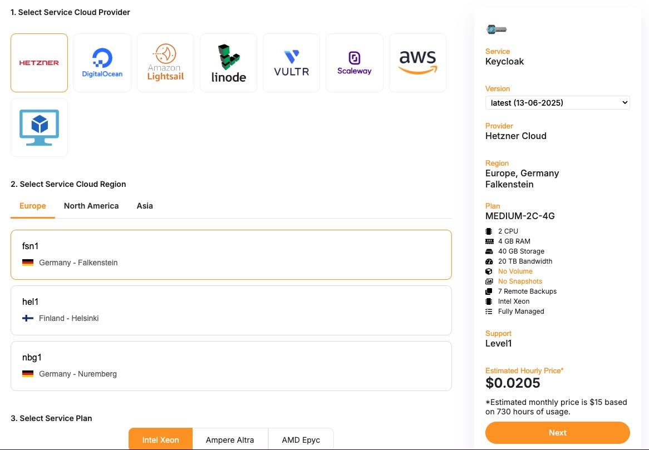
Task: Choose Vultr as cloud provider
Action: point(291,63)
